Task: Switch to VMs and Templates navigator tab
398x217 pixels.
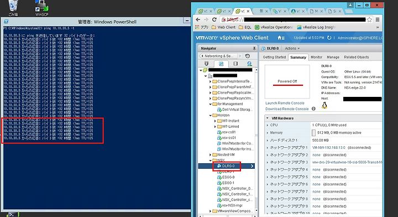Action: tap(221, 64)
